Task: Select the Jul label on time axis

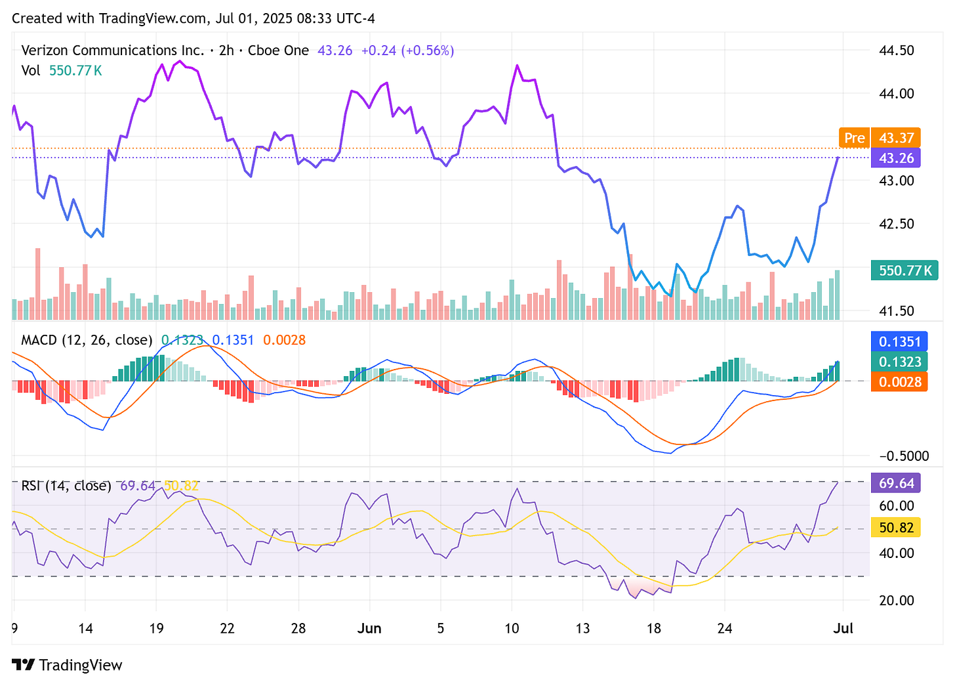Action: pyautogui.click(x=843, y=628)
